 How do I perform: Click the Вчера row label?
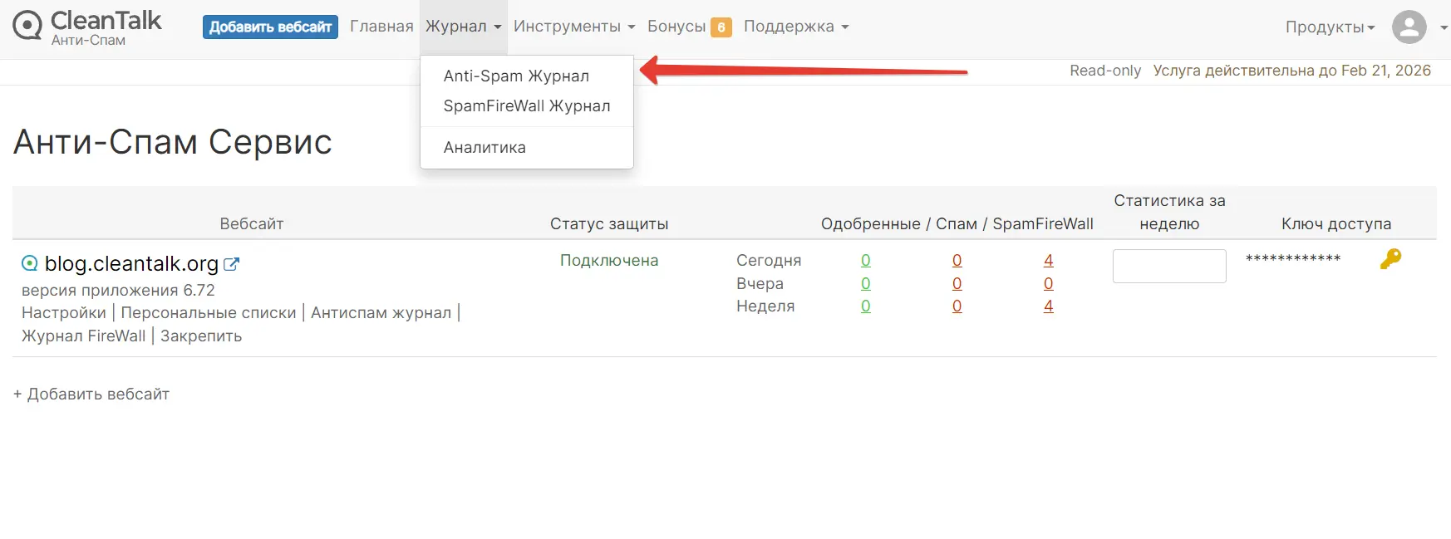pyautogui.click(x=760, y=283)
